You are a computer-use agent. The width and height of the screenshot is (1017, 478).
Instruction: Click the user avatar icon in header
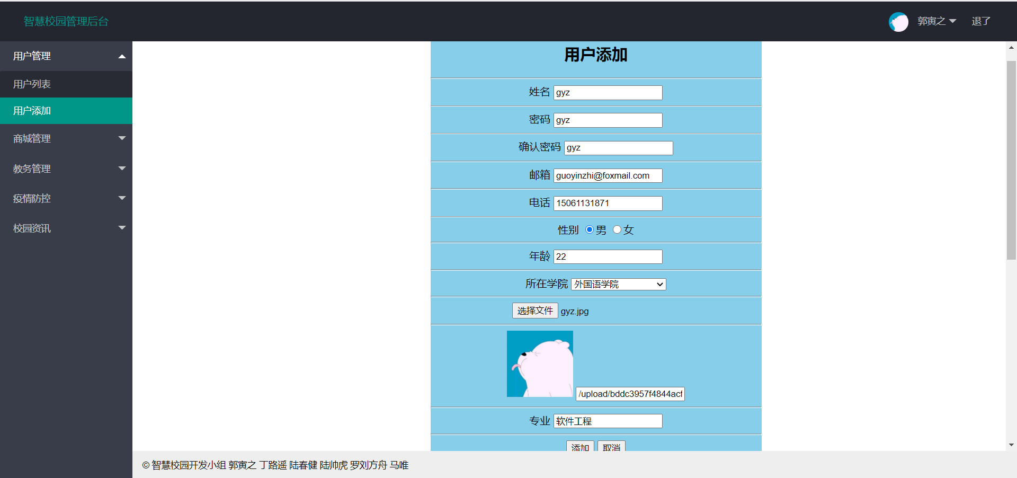click(898, 22)
